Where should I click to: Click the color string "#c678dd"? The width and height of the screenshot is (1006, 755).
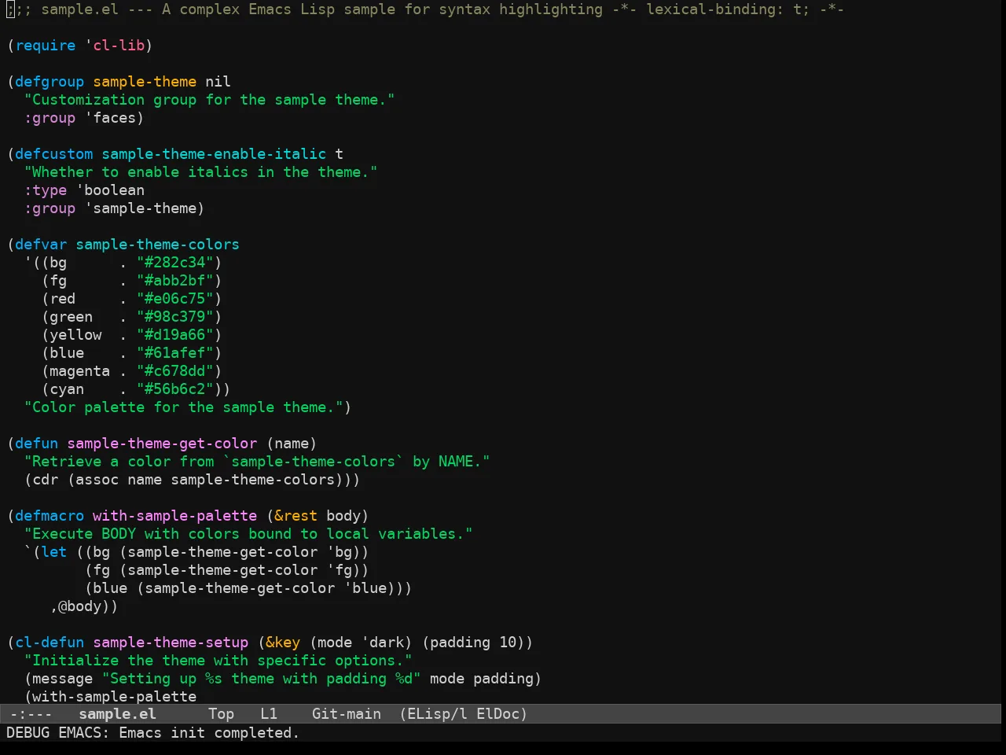click(x=175, y=371)
